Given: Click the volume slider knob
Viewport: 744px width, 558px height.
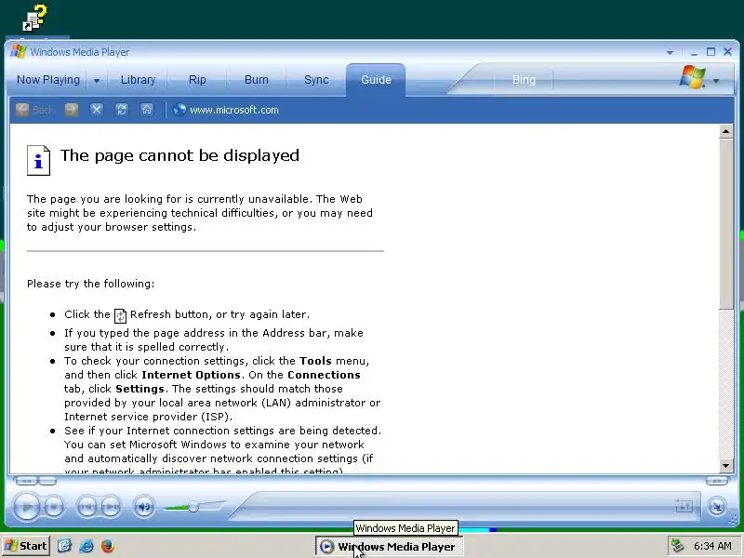Looking at the screenshot, I should pos(193,507).
